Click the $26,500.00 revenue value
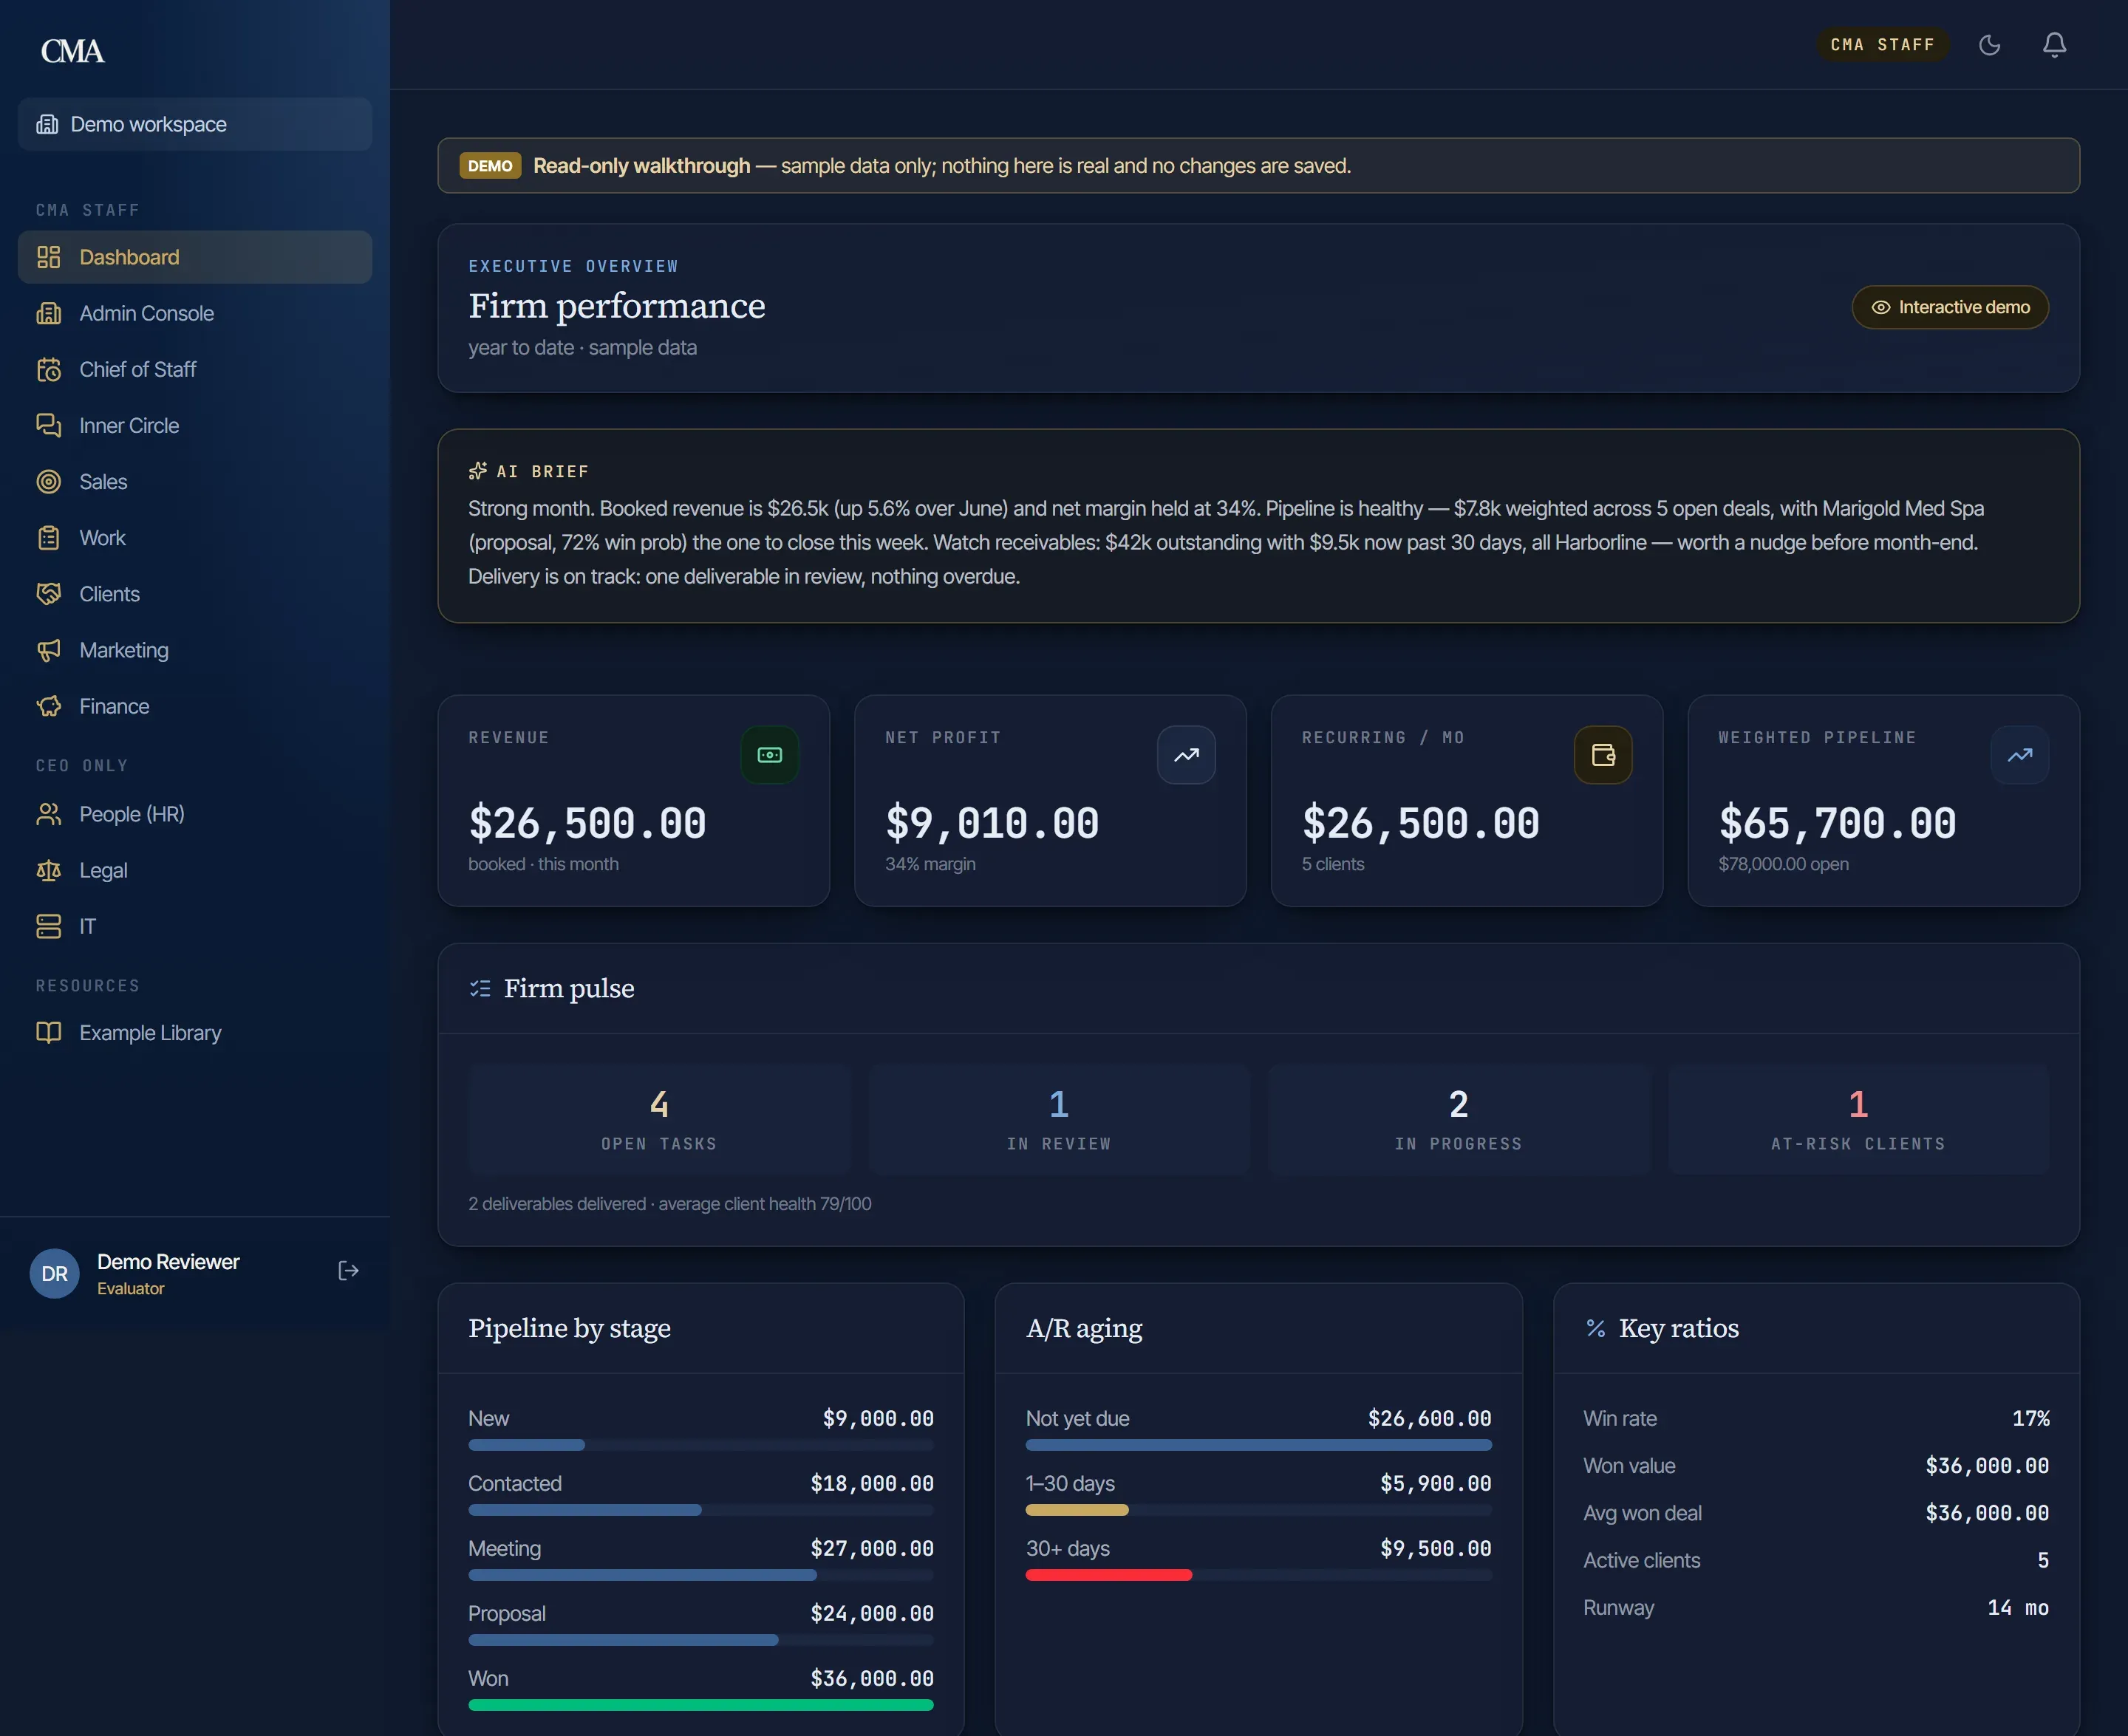This screenshot has height=1736, width=2128. click(587, 823)
